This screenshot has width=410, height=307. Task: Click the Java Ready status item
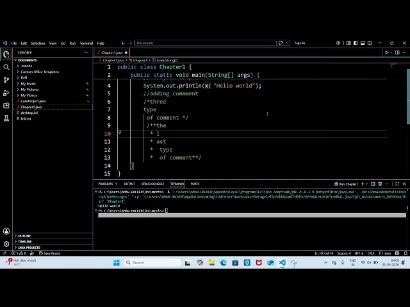[49, 253]
